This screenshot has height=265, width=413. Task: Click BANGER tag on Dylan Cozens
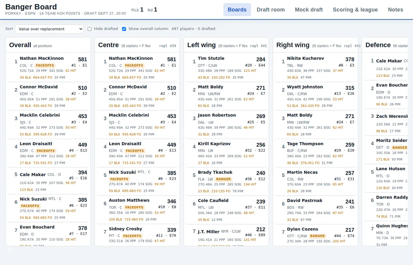(317, 236)
